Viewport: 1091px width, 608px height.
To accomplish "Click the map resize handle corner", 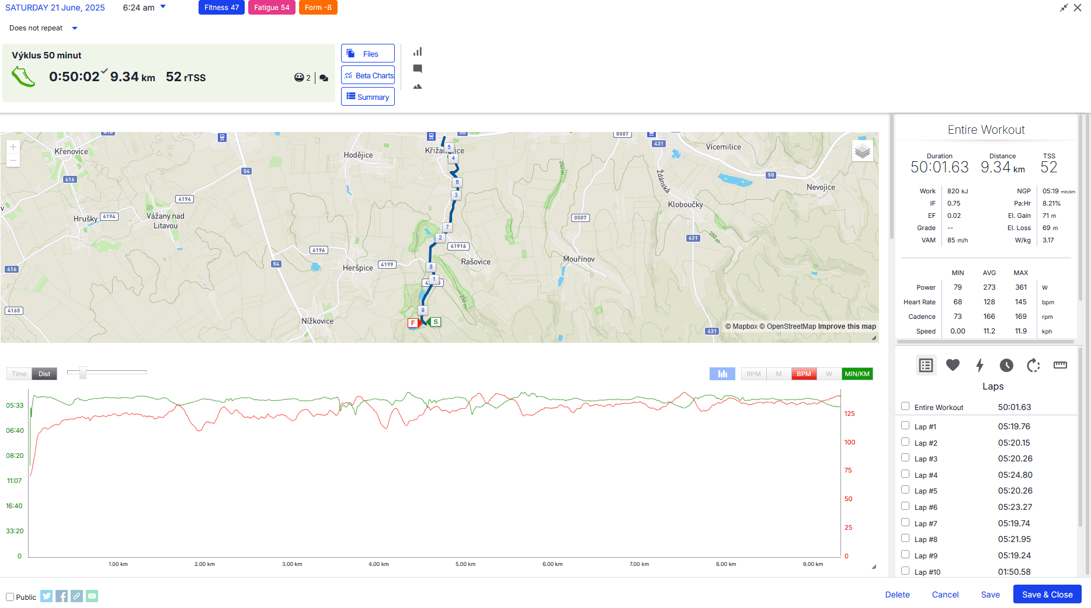I will click(x=874, y=338).
